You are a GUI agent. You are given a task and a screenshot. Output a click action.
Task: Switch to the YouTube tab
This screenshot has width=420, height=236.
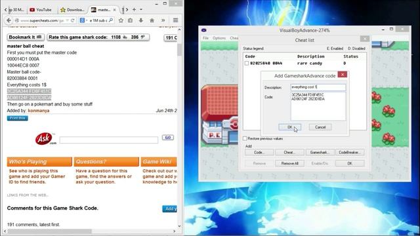click(x=41, y=10)
